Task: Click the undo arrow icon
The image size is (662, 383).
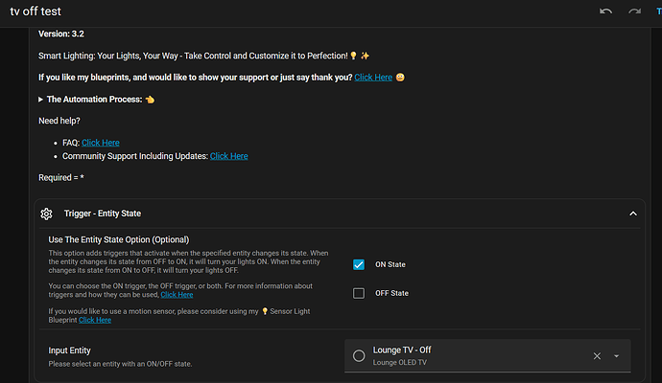Action: (605, 11)
